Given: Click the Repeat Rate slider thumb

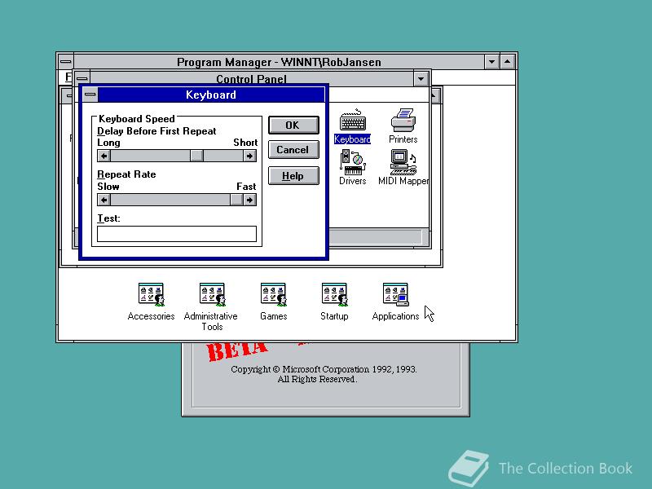Looking at the screenshot, I should [236, 200].
